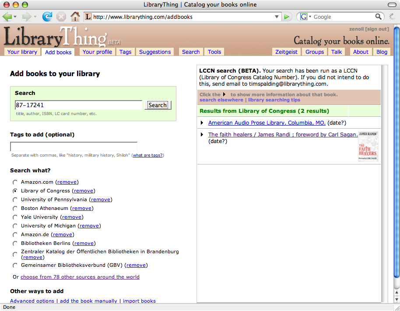Image resolution: width=400 pixels, height=311 pixels.
Task: Click the import books link
Action: 139,301
